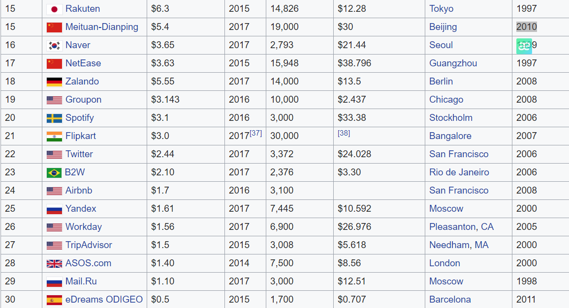Click the Russian flag beside Yandex
Image resolution: width=569 pixels, height=308 pixels.
tap(54, 209)
